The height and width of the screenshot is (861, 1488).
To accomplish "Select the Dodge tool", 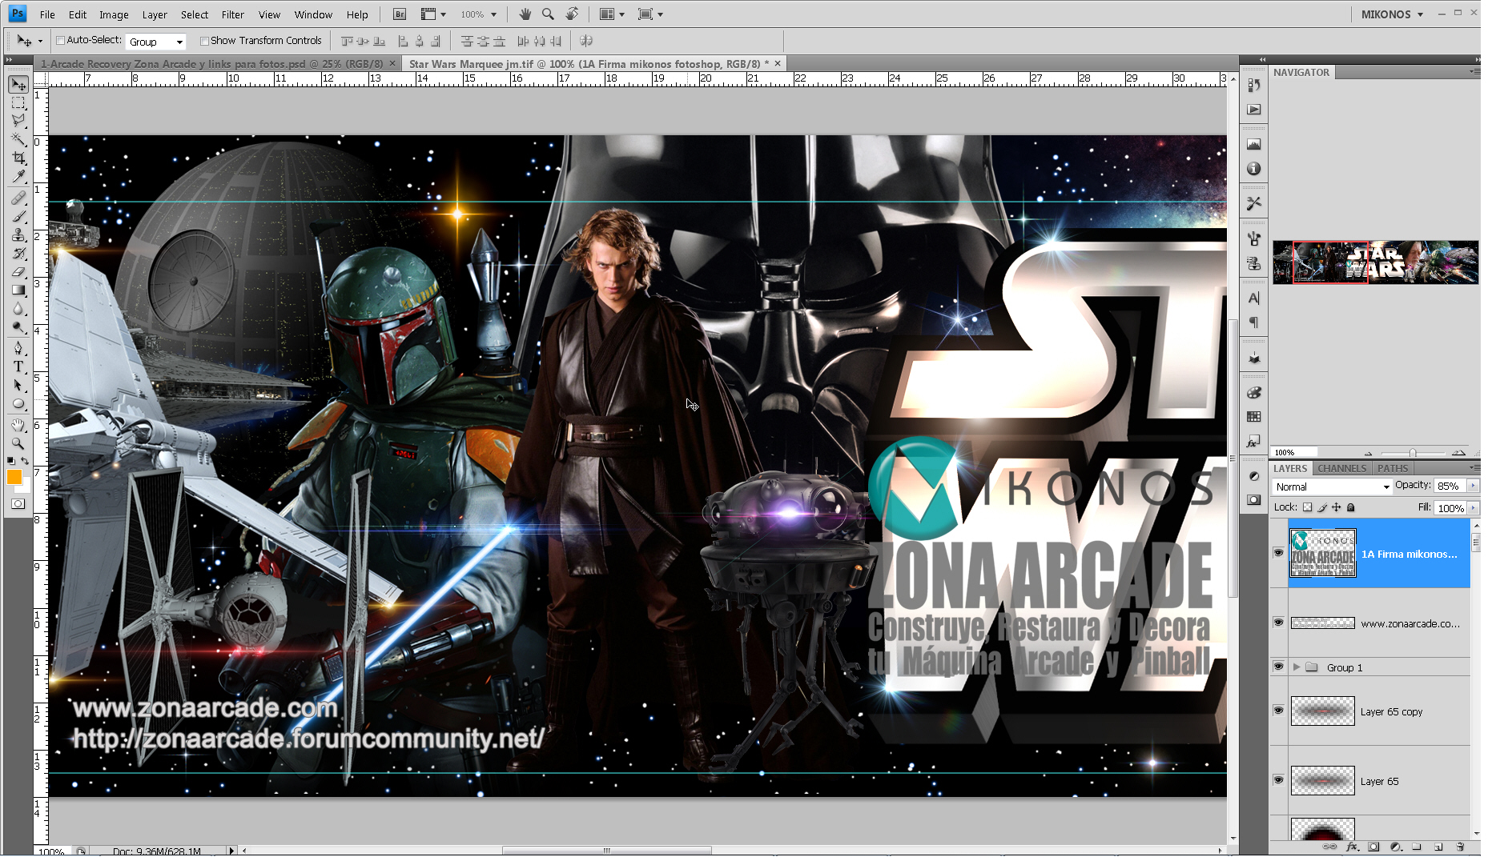I will click(x=18, y=327).
